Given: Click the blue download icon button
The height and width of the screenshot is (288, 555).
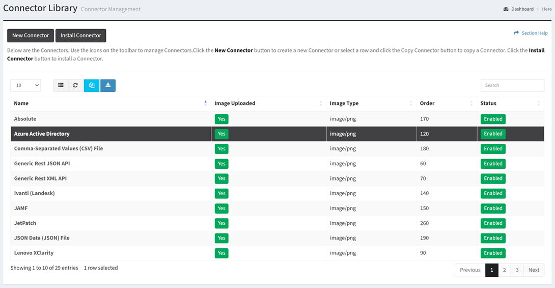Looking at the screenshot, I should coord(108,85).
